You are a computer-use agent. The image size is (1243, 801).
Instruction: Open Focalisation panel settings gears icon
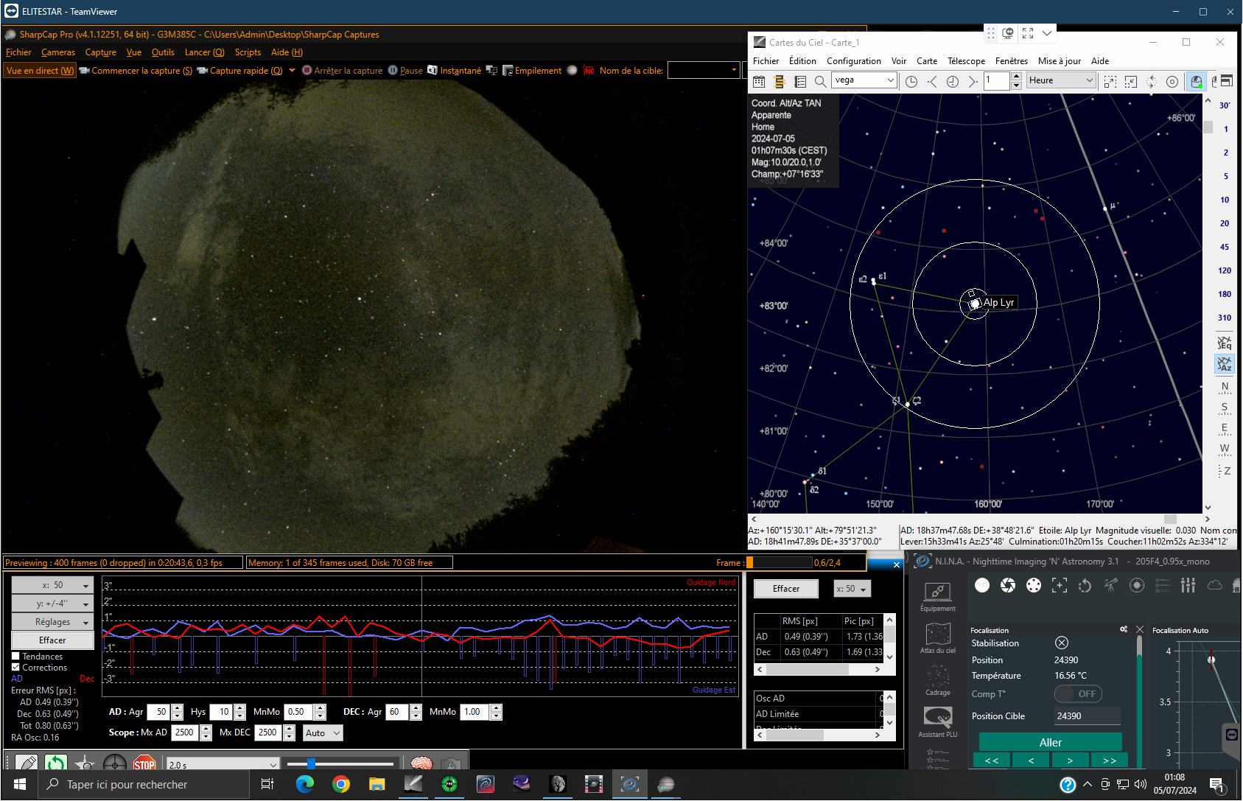coord(1124,629)
